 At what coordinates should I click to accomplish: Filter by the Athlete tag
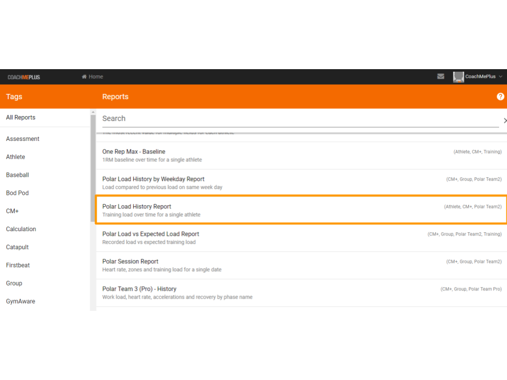[x=15, y=157]
